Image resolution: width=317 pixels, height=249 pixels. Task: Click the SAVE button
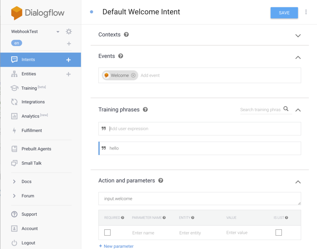coord(284,13)
